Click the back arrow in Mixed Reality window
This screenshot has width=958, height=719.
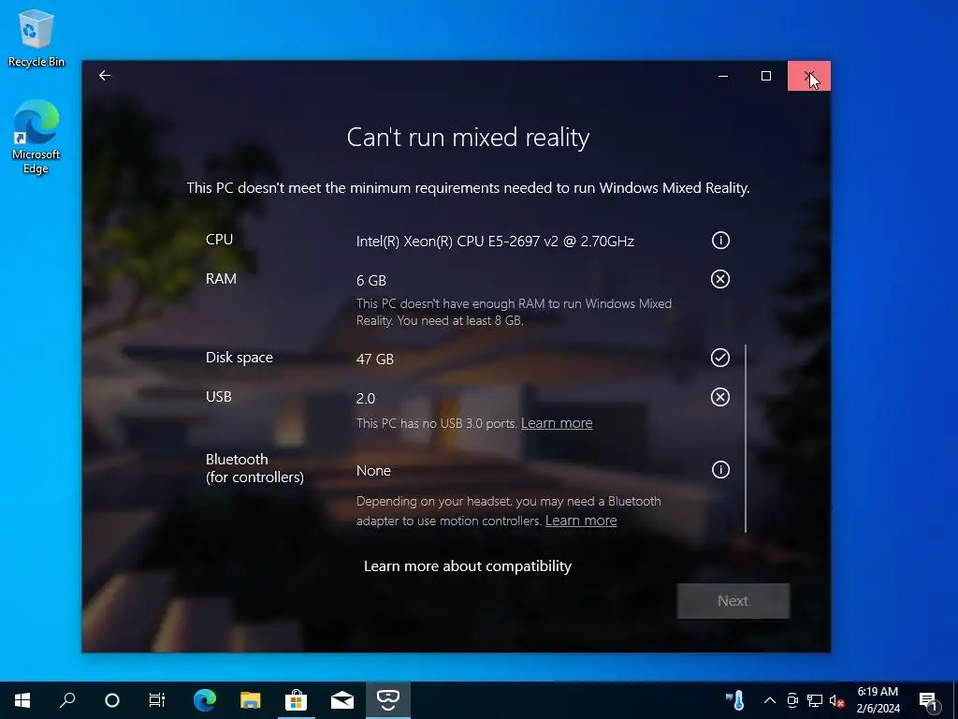(105, 75)
